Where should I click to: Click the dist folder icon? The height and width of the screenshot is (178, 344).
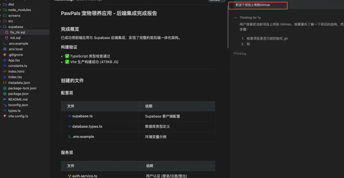(x=4, y=4)
